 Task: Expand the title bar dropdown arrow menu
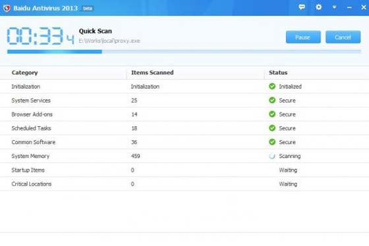334,7
